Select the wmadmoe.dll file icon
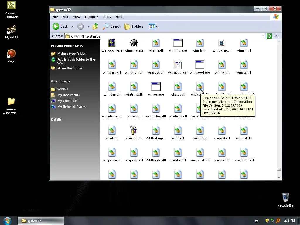300x225 pixels. [112, 108]
